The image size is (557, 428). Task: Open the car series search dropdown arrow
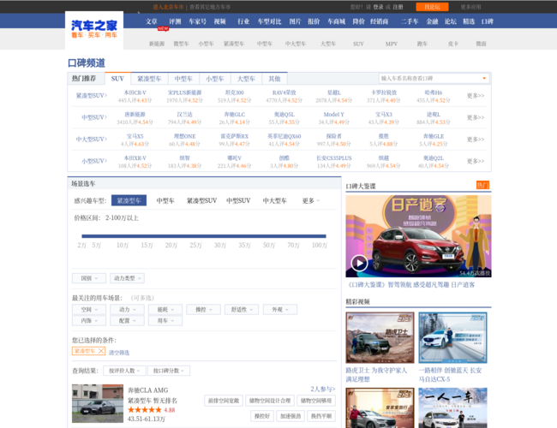click(484, 78)
